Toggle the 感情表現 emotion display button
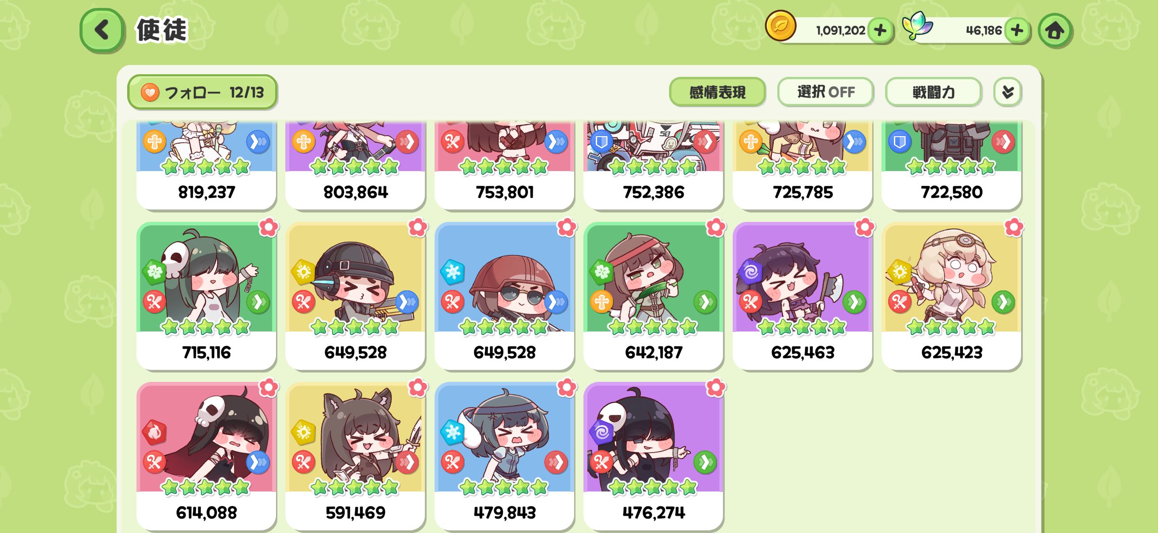The height and width of the screenshot is (533, 1158). pos(717,92)
